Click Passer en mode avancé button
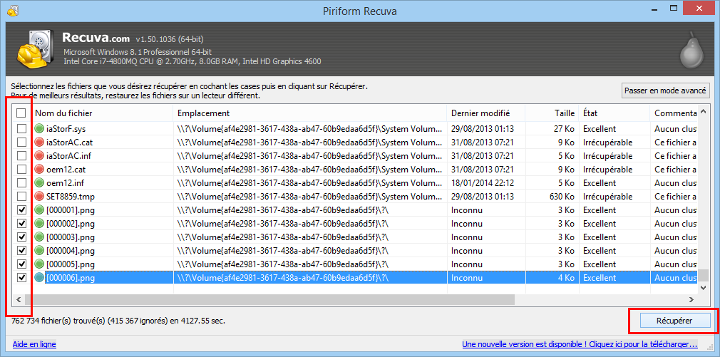Image resolution: width=720 pixels, height=357 pixels. pyautogui.click(x=666, y=91)
